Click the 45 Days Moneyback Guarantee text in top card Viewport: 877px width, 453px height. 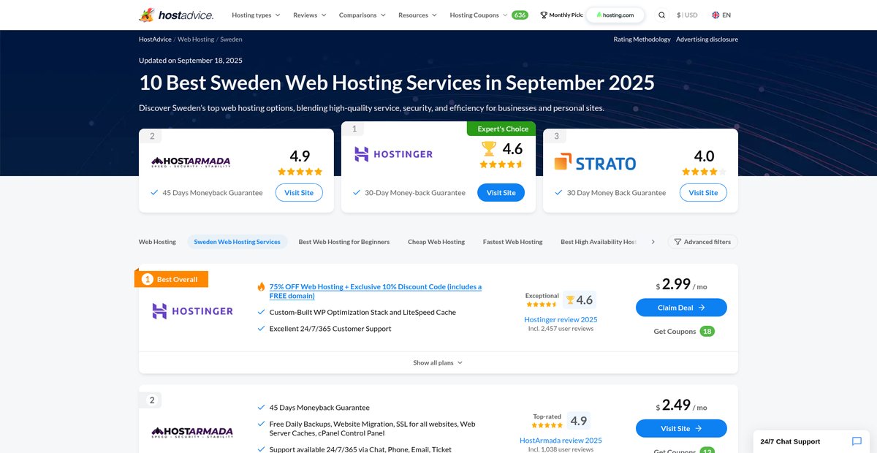coord(213,193)
